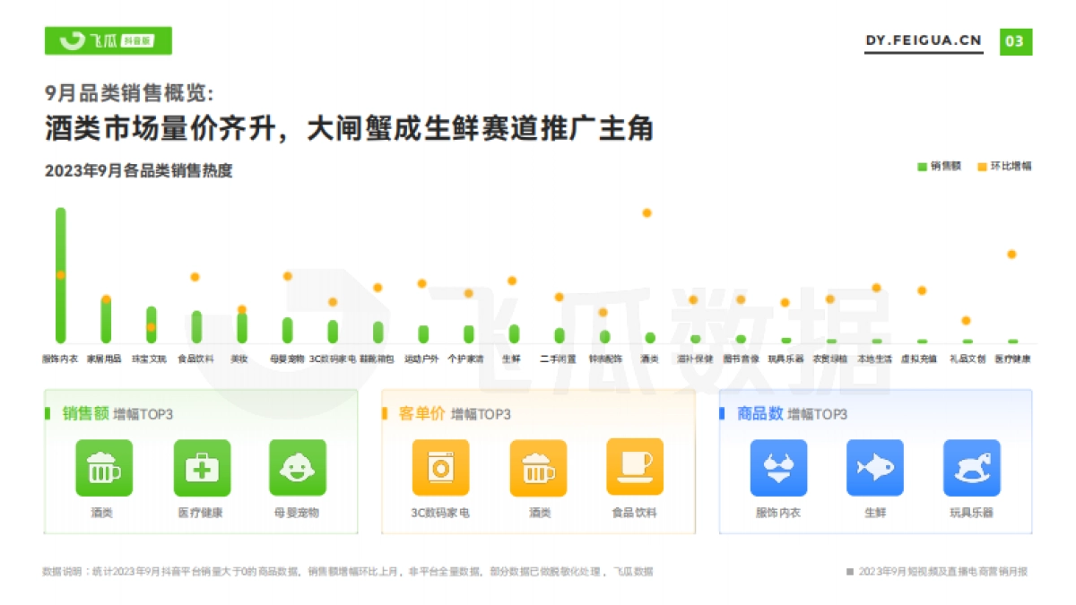This screenshot has height=605, width=1076.
Task: Select the baby face icon for 母婴宠物
Action: [299, 467]
